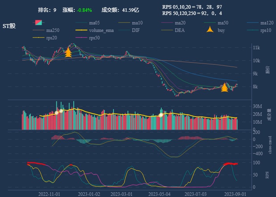The width and height of the screenshot is (276, 197).
Task: Click the volume_ema yellow line legend icon
Action: point(82,30)
